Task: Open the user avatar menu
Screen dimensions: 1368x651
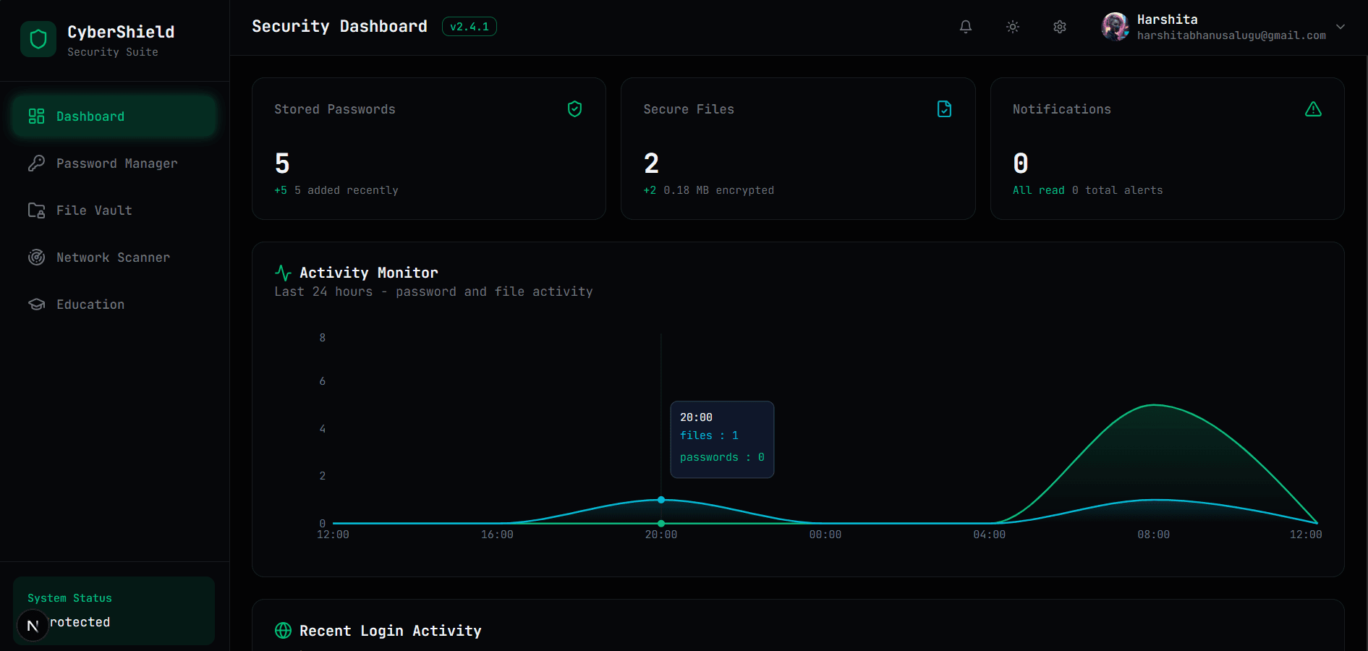Action: 1115,26
